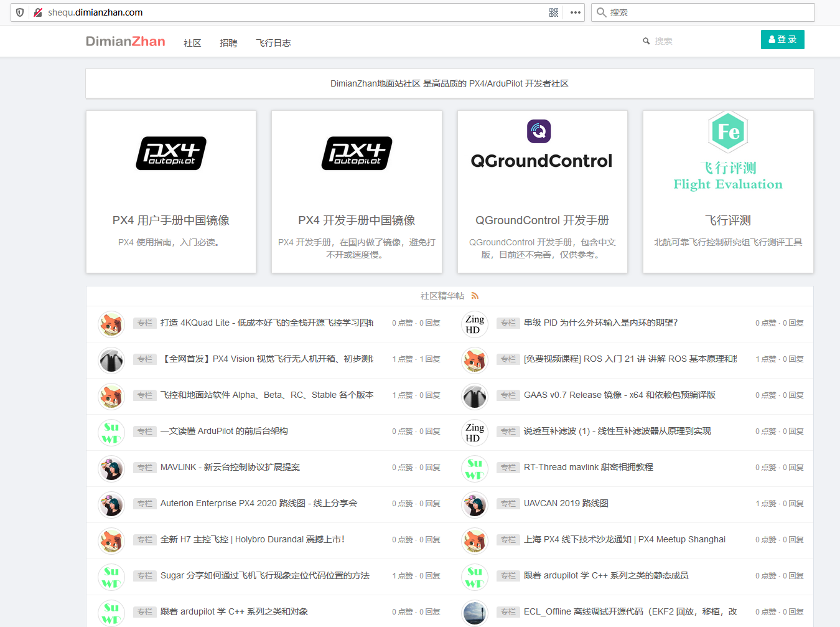Open the QGroundControl 开发手册 card title
840x627 pixels.
tap(542, 220)
